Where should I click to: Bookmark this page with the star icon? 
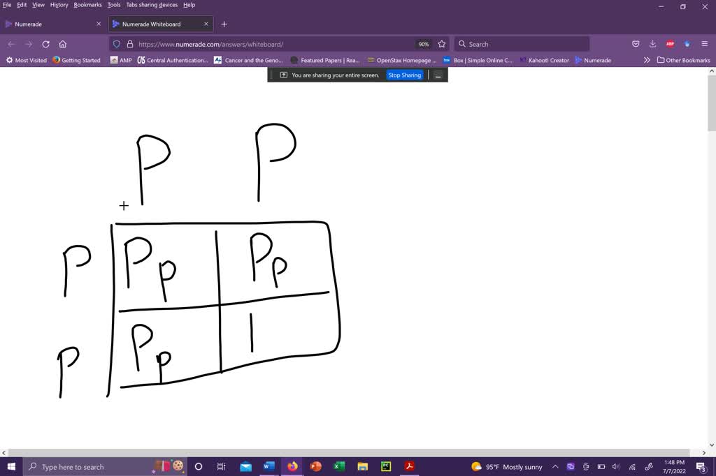[442, 44]
